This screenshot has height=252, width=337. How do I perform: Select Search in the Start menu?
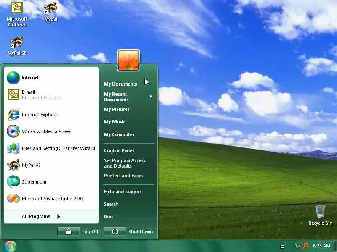128,204
